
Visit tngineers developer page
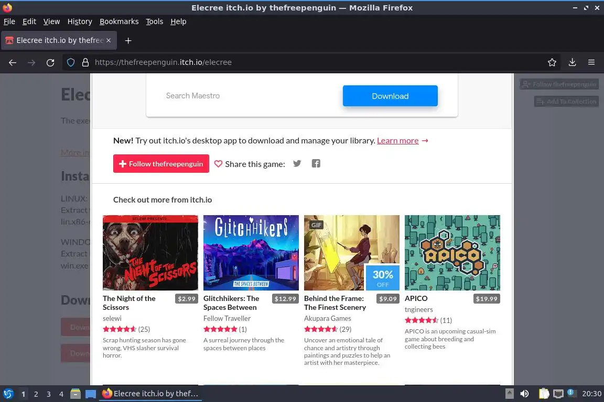[x=419, y=309]
